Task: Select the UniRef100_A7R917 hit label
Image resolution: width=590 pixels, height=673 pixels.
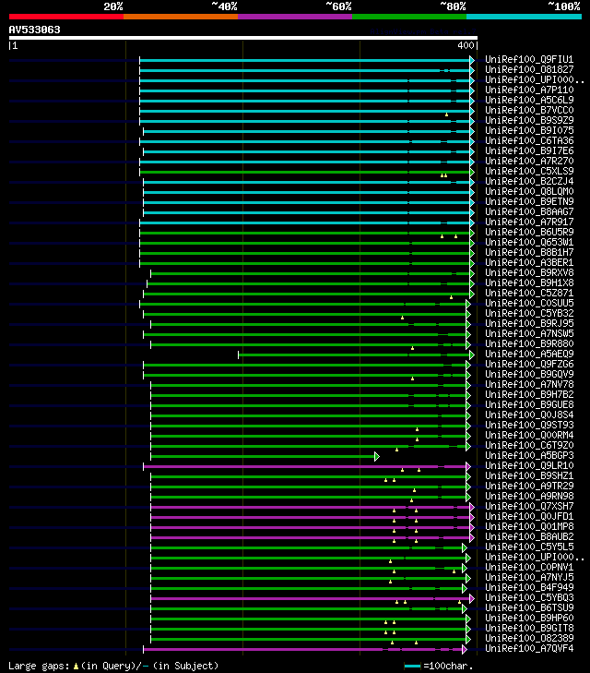Action: [x=529, y=222]
